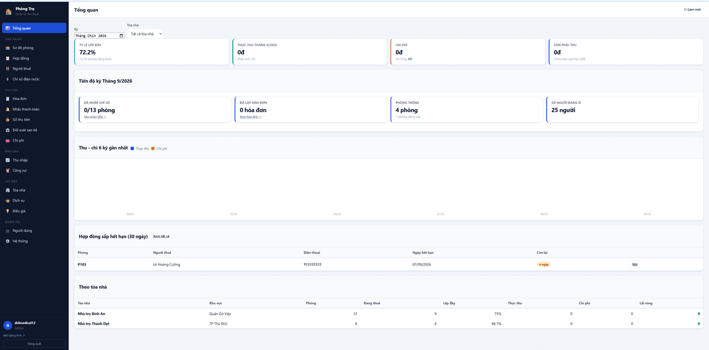Click the chart icon for Thu nhập
This screenshot has height=350, width=709.
click(8, 160)
